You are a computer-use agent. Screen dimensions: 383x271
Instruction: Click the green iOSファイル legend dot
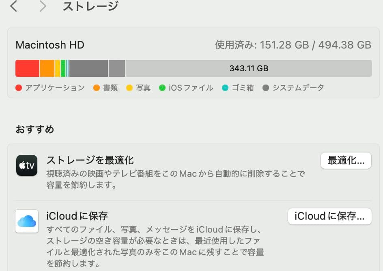(x=161, y=87)
